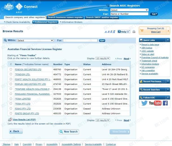Check the *FINH LIMITED row box
The image size is (172, 146).
pos(11,98)
